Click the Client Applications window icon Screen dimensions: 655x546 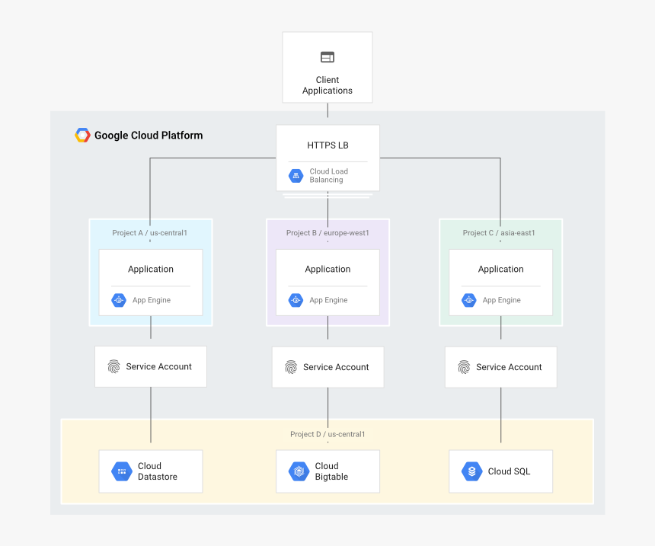click(x=327, y=57)
